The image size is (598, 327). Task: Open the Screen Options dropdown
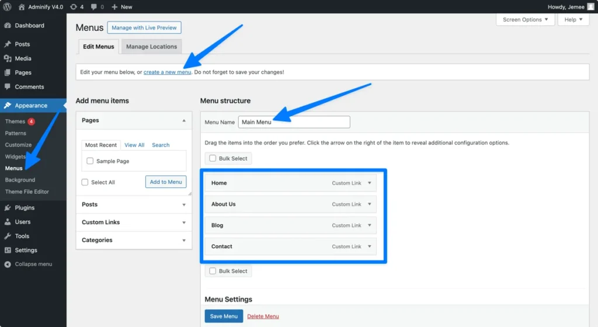[x=525, y=19]
